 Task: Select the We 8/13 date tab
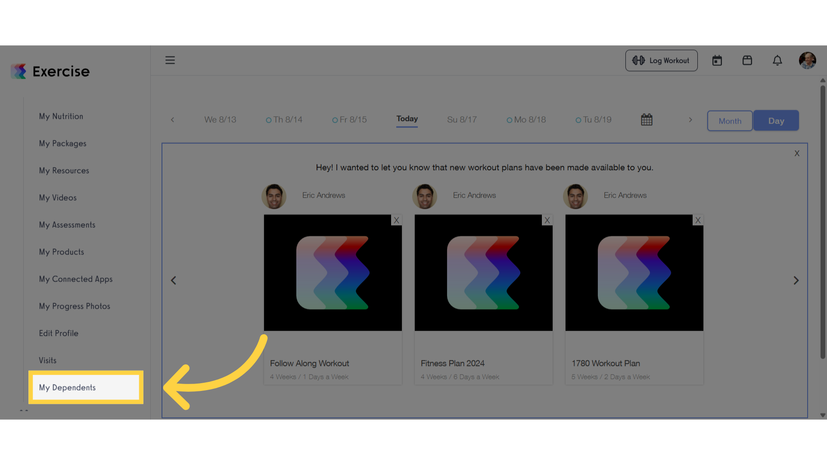220,120
